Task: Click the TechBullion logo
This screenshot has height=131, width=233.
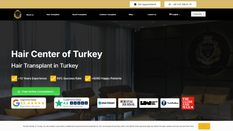Action: 170,103
